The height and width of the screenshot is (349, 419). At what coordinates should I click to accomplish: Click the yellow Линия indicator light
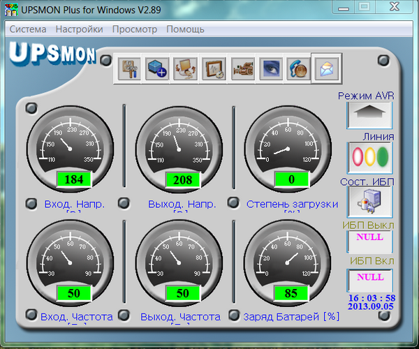pyautogui.click(x=370, y=157)
